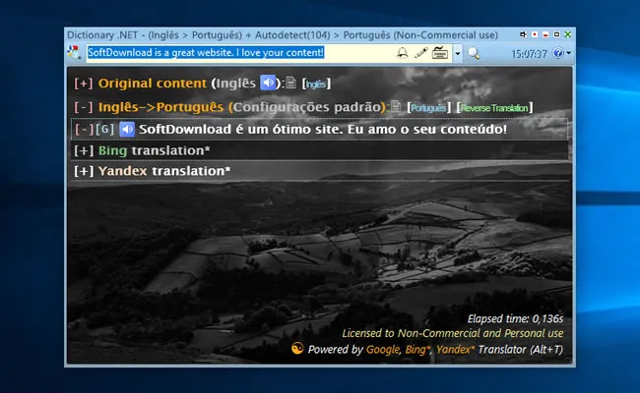Click the bell icon in the search field
Screen dimensions: 640x393
point(402,53)
